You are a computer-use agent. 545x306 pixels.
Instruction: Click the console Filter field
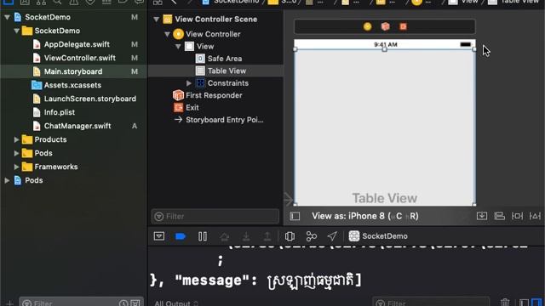click(431, 303)
